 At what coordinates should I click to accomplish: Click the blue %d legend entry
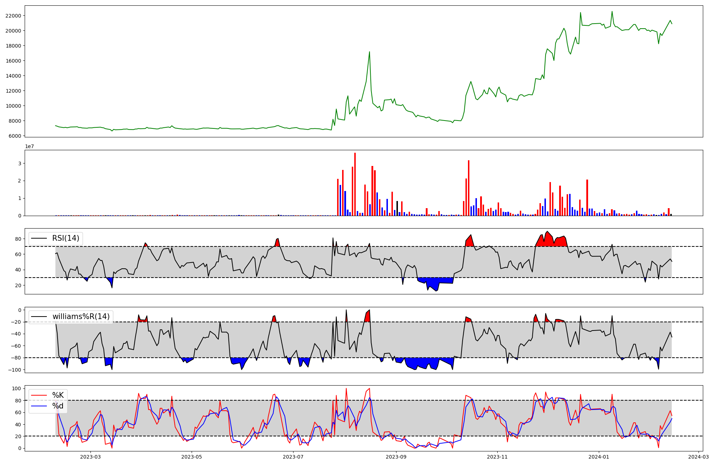pos(58,406)
